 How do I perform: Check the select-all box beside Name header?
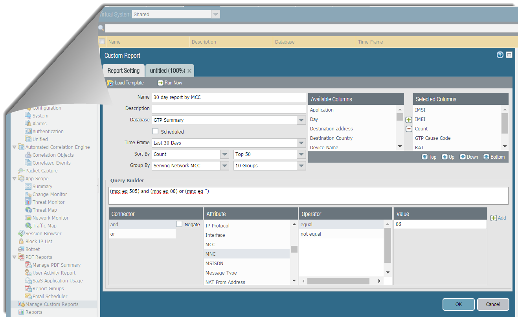pos(102,42)
